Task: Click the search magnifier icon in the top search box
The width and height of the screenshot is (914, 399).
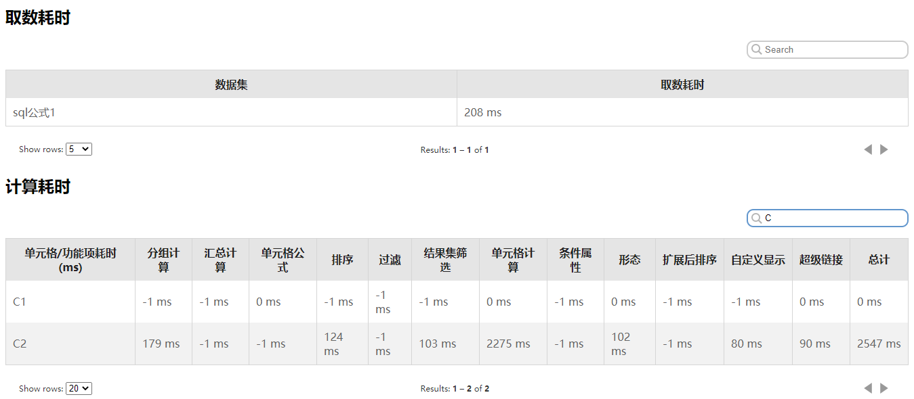Action: point(757,49)
